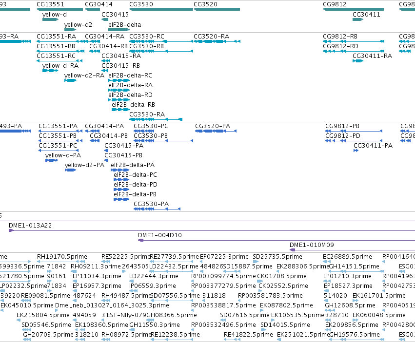Open the DME1-004D10 BAC clone
The height and width of the screenshot is (342, 415).
tap(277, 240)
